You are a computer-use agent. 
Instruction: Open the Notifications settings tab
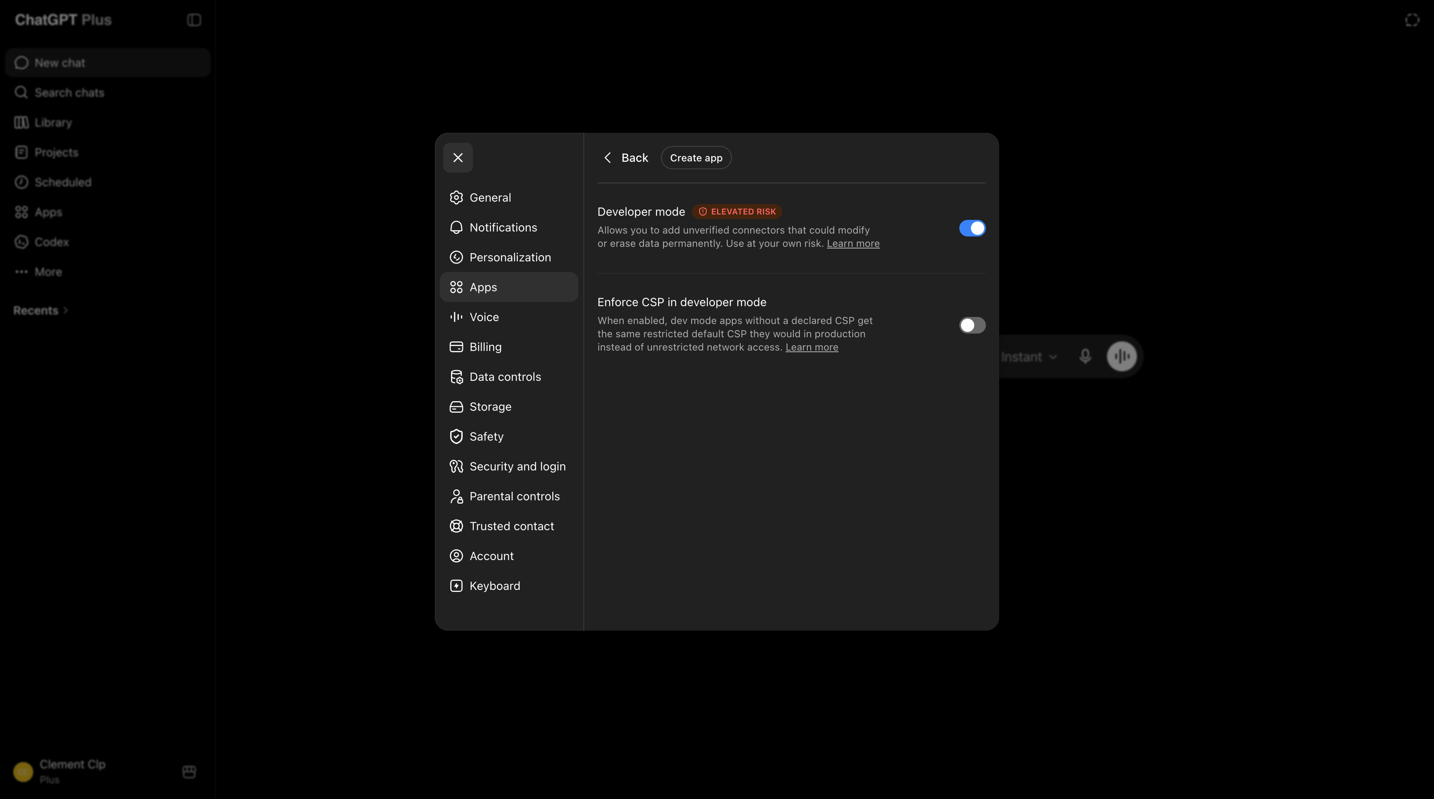tap(509, 228)
